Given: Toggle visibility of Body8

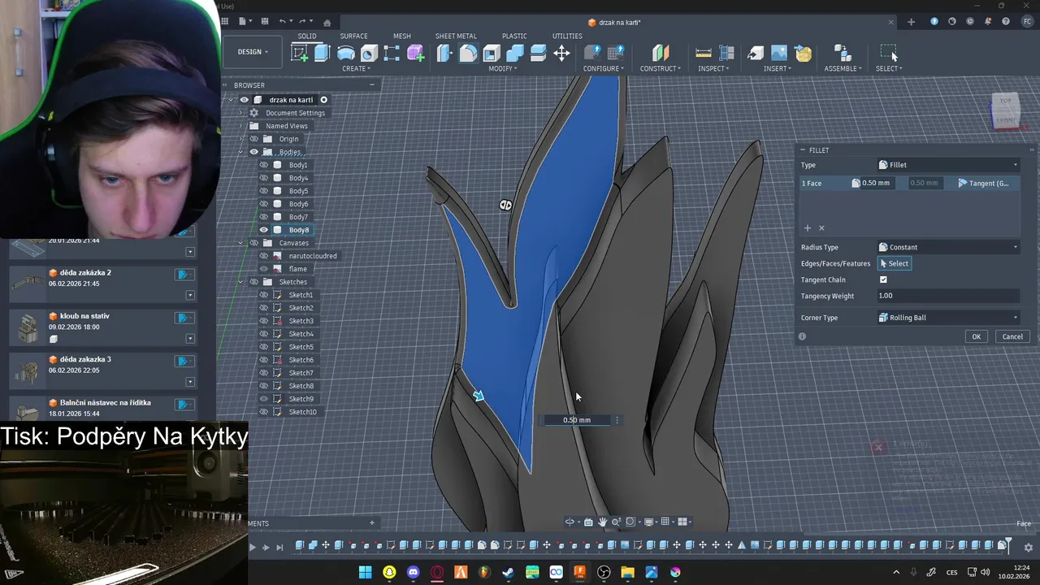Looking at the screenshot, I should tap(264, 230).
